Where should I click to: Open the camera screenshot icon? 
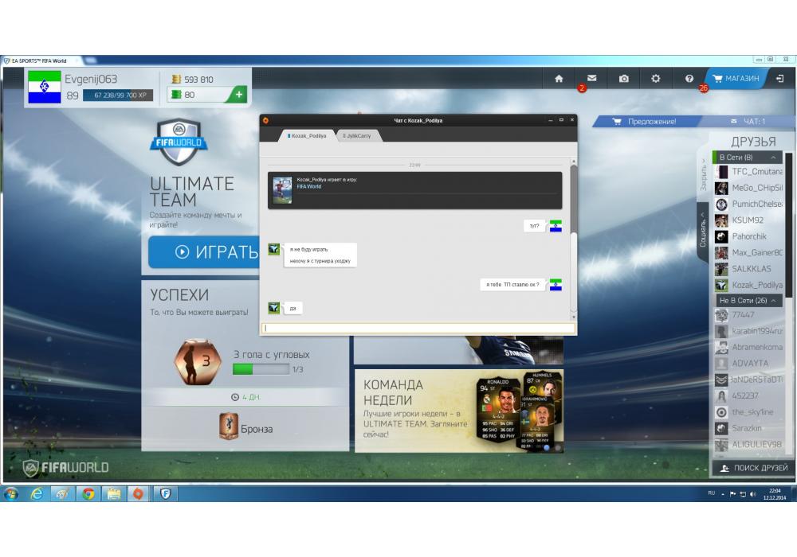pyautogui.click(x=624, y=79)
